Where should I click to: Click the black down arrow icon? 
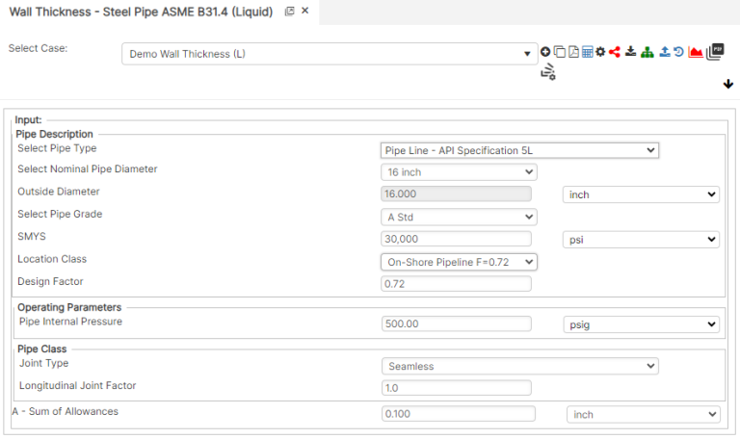(x=727, y=85)
